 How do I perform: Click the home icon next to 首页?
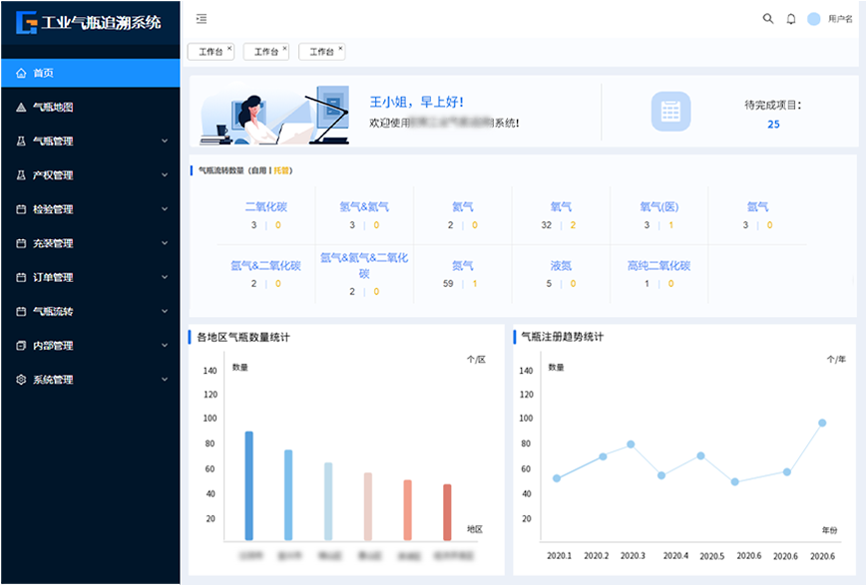21,73
